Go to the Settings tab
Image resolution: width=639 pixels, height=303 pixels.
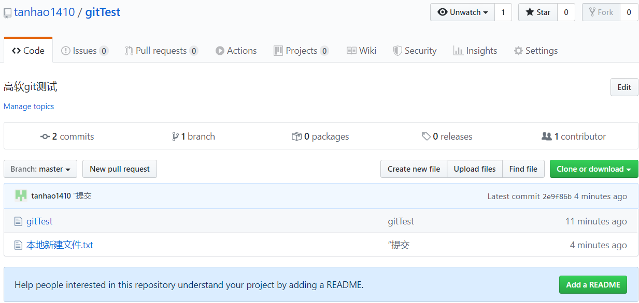click(x=535, y=51)
